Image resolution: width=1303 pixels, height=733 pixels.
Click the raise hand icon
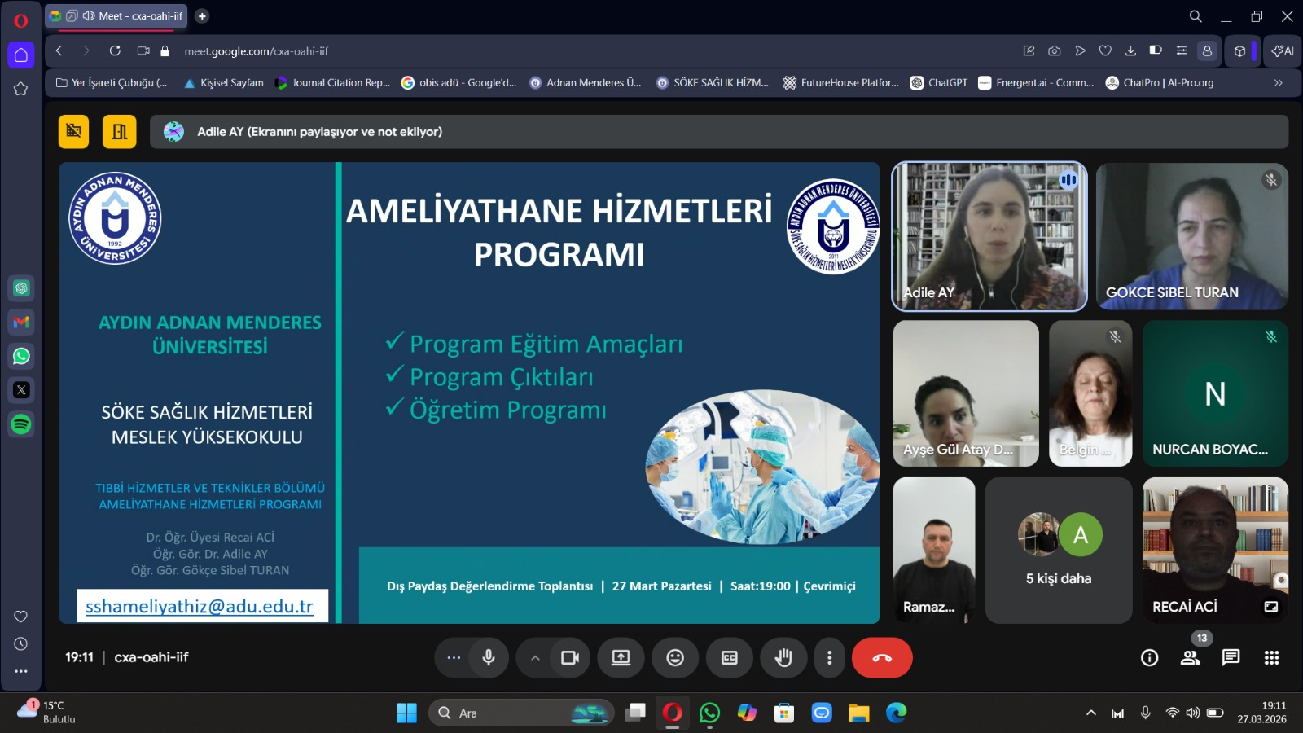click(x=783, y=658)
